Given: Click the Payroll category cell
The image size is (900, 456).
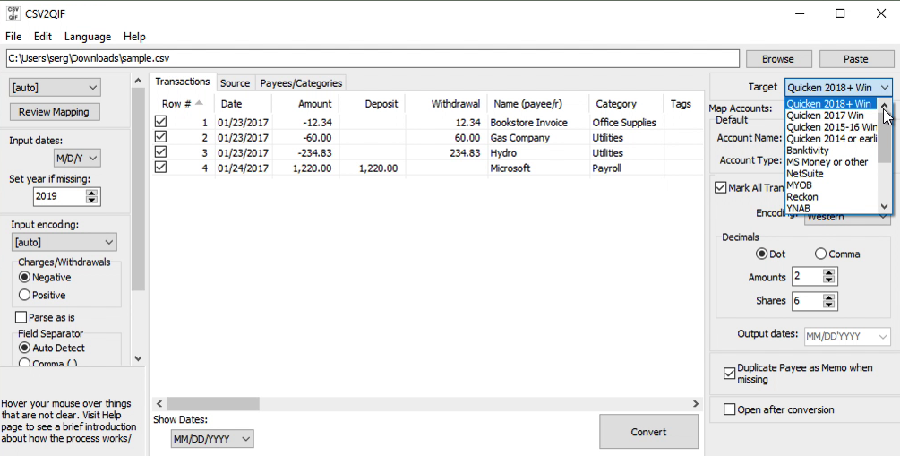Looking at the screenshot, I should pos(606,168).
